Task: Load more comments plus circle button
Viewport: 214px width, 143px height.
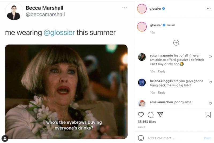Action: point(176,43)
